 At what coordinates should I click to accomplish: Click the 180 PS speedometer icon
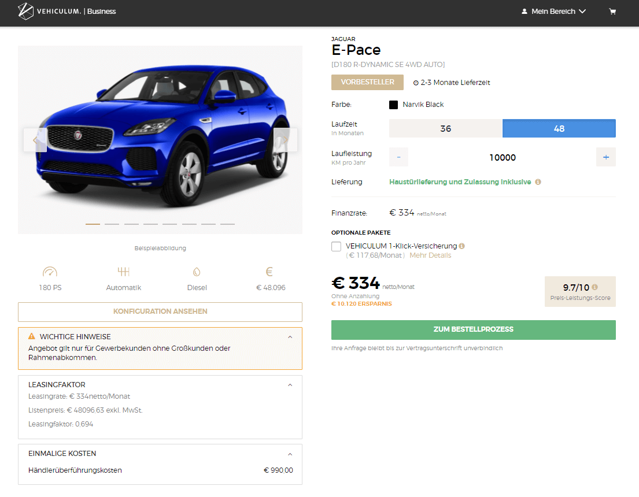(50, 272)
